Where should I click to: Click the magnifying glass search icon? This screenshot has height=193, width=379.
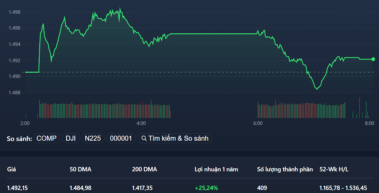click(144, 138)
